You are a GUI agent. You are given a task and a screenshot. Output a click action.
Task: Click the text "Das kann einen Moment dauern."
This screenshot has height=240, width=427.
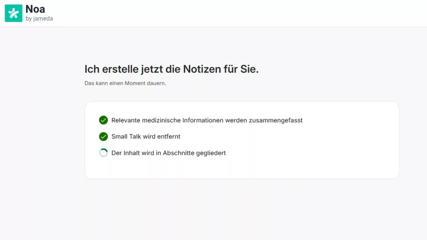(x=125, y=83)
